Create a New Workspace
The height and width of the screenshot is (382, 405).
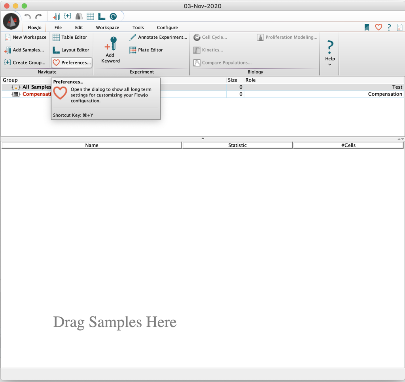[25, 37]
